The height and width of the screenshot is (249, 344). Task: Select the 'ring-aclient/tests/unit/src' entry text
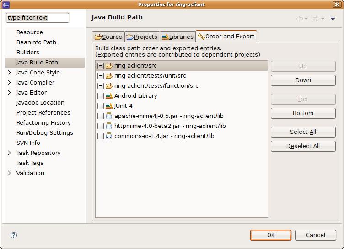coord(150,76)
